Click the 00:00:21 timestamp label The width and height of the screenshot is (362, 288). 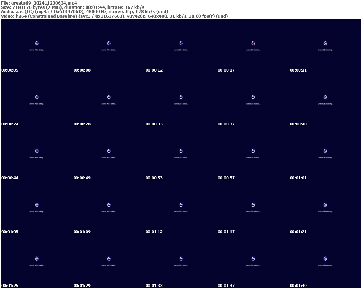(x=298, y=70)
